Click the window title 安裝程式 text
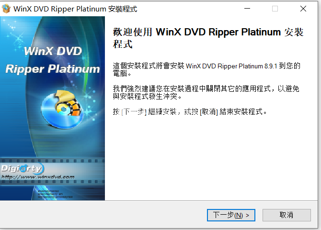The image size is (321, 230). point(123,9)
